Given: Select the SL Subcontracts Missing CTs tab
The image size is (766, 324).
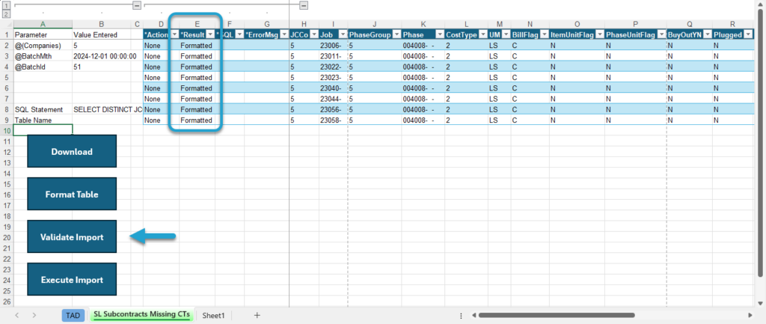Looking at the screenshot, I should (x=141, y=315).
